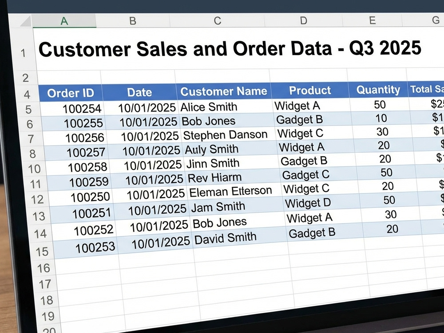Click the 'Date' header cell
This screenshot has width=444, height=333.
pyautogui.click(x=139, y=92)
